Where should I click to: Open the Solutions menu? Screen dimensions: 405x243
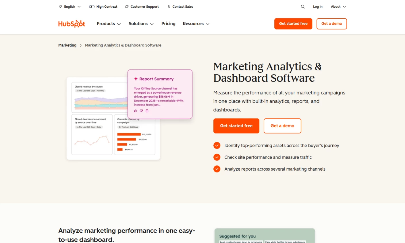click(x=141, y=24)
